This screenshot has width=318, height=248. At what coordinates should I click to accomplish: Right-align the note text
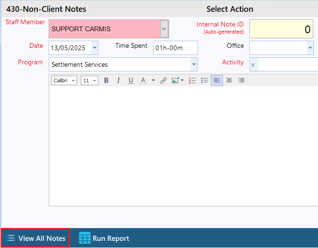[241, 80]
